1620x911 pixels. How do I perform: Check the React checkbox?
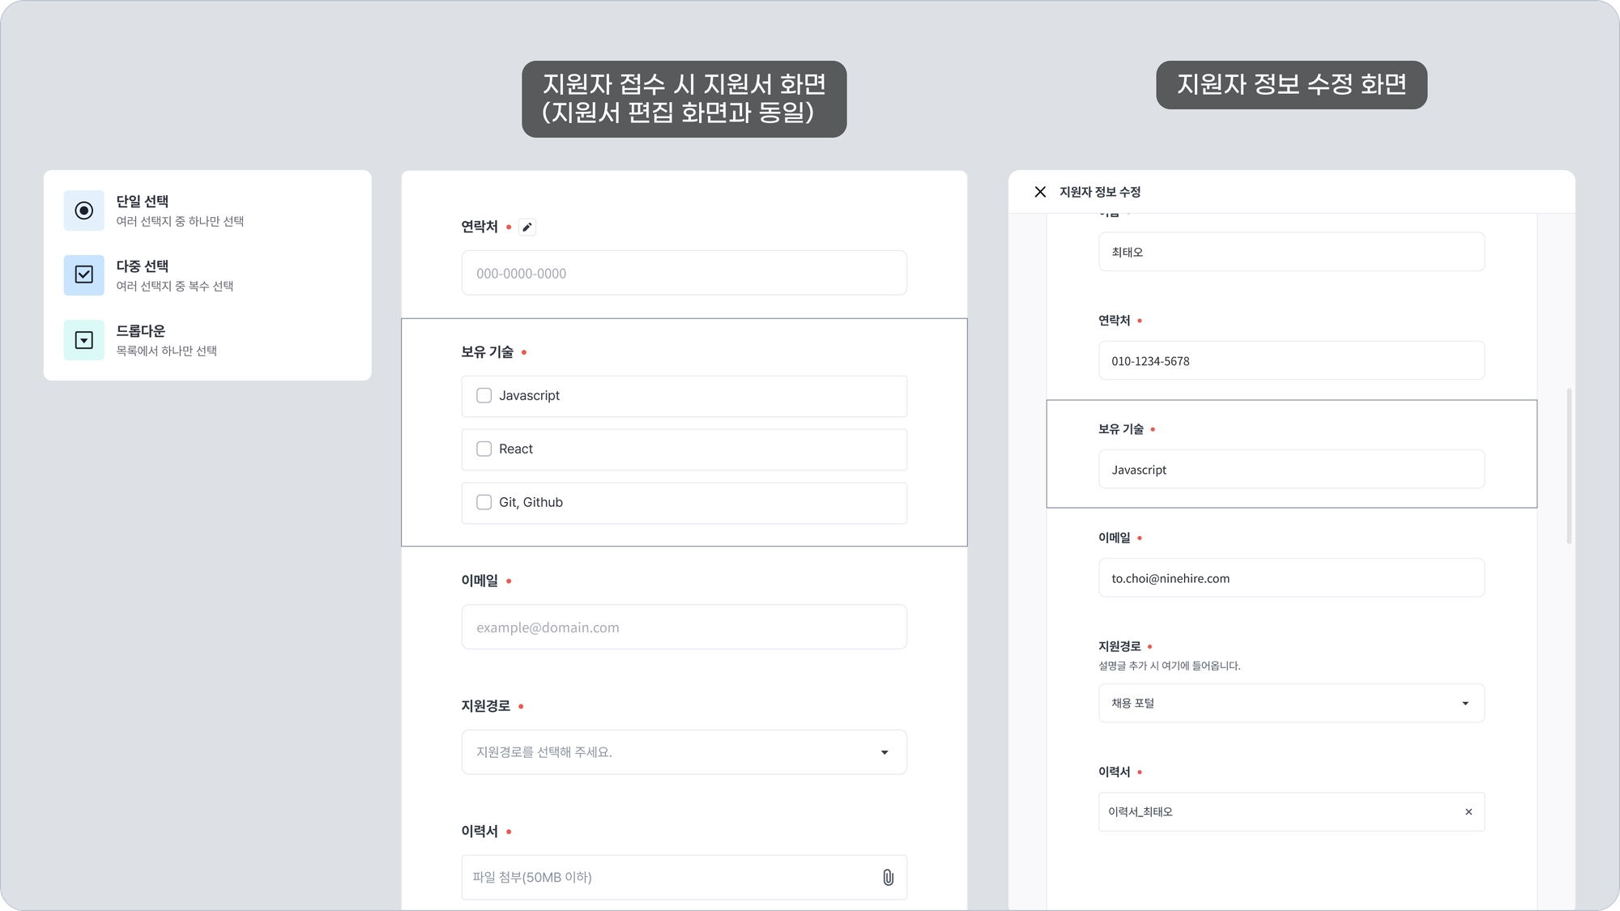[x=484, y=449]
